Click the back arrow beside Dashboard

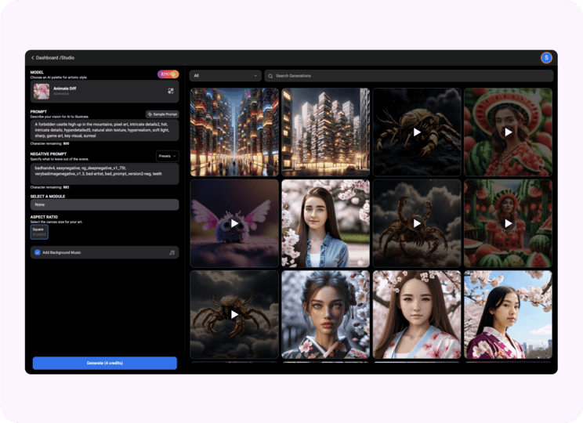33,58
